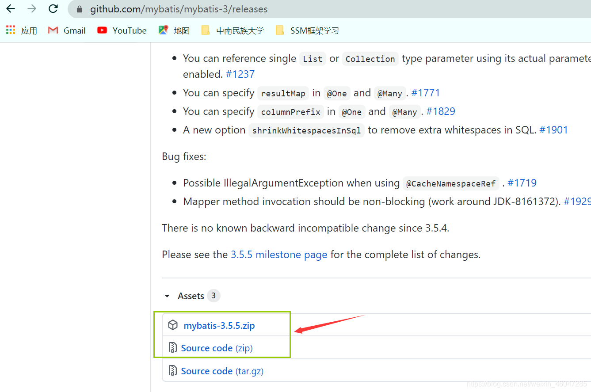Viewport: 591px width, 392px height.
Task: Open the YouTube bookmark
Action: [122, 30]
